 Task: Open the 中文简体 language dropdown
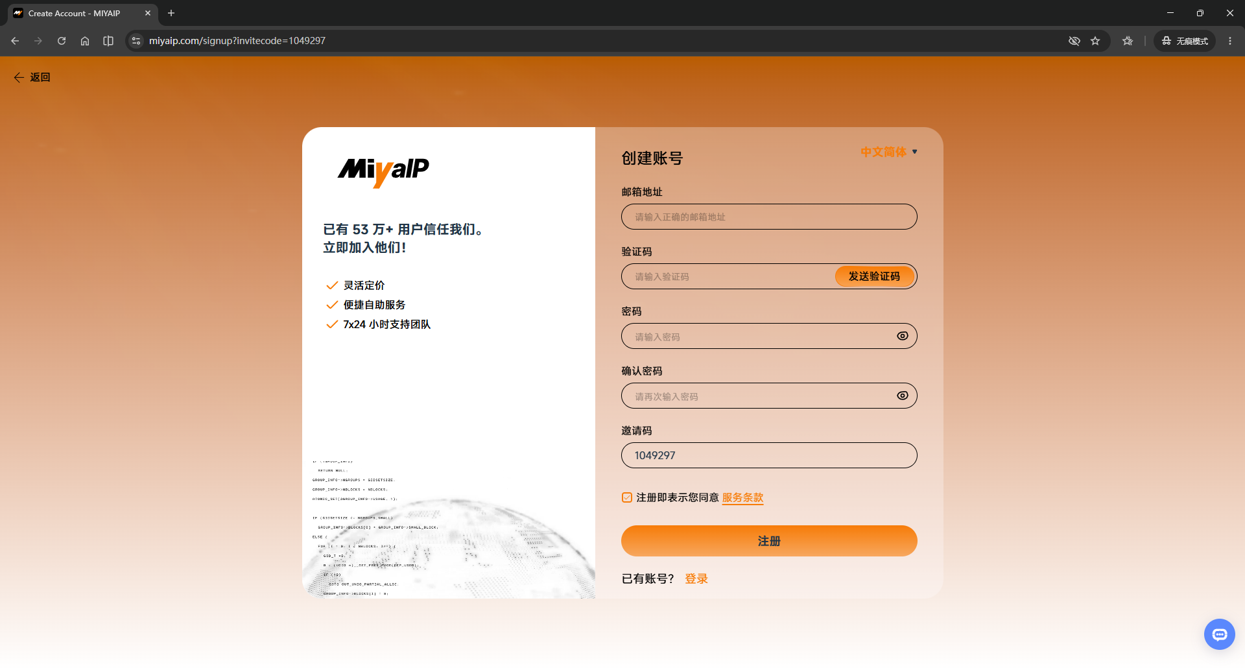click(x=889, y=152)
